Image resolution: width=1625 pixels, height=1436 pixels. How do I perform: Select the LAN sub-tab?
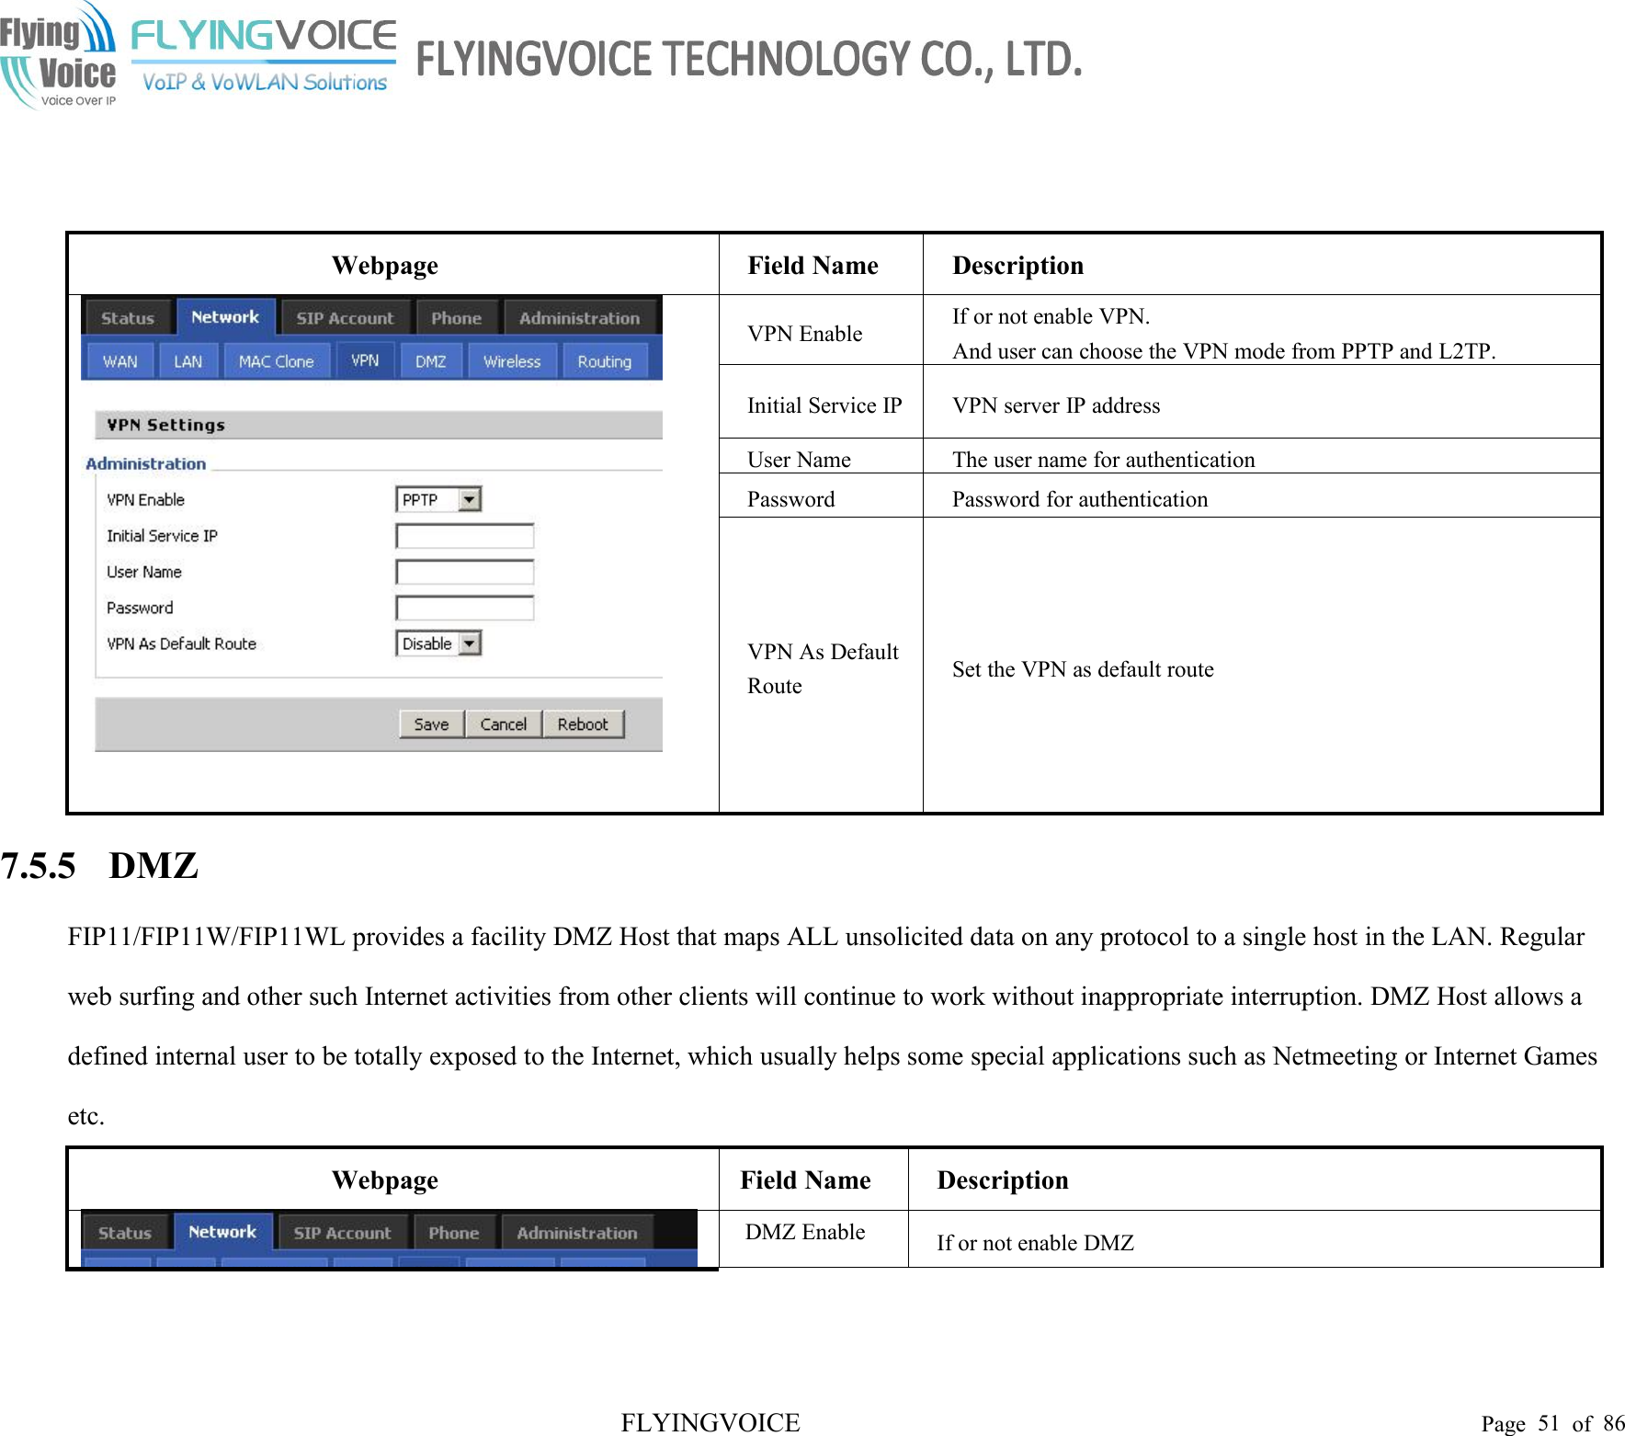point(187,361)
